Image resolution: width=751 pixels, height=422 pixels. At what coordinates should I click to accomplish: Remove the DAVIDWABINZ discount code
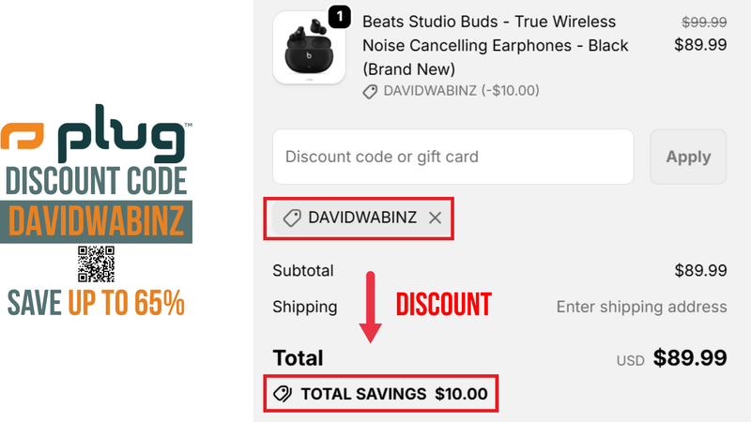tap(435, 218)
